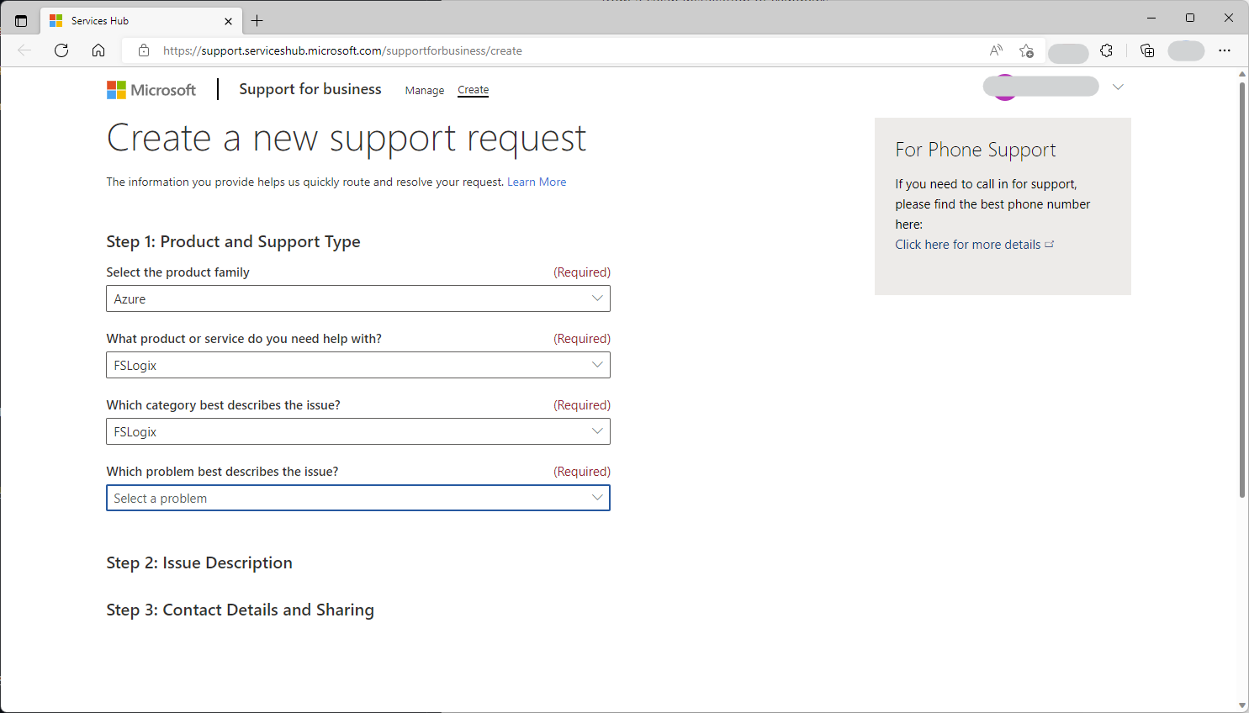Image resolution: width=1249 pixels, height=713 pixels.
Task: Click the page vertical scrollbar thumb
Action: (x=1242, y=290)
